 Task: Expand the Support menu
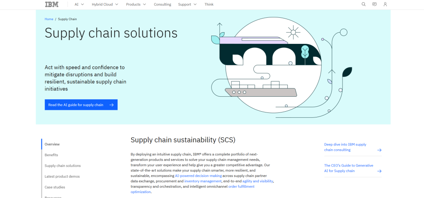click(x=188, y=4)
